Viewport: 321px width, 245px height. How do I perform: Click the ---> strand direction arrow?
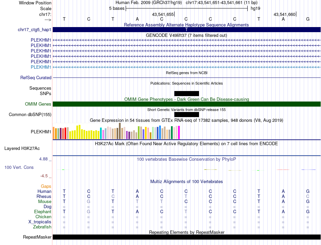48,20
